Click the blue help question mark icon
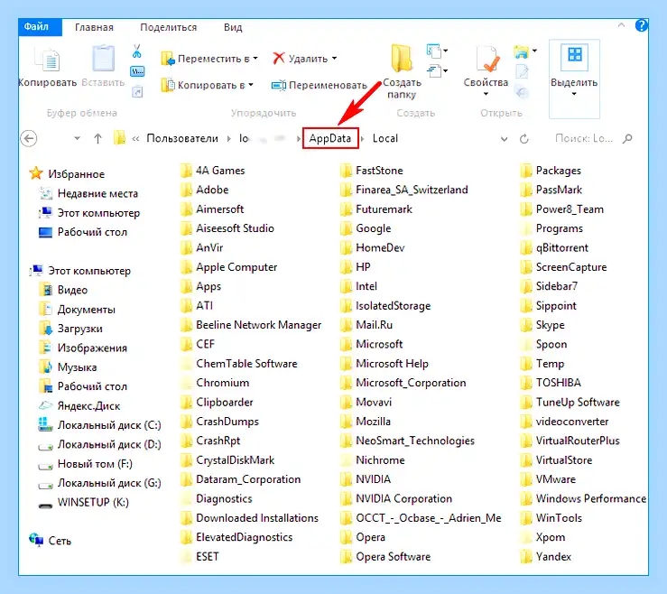Screen dimensions: 667x594 [x=641, y=25]
